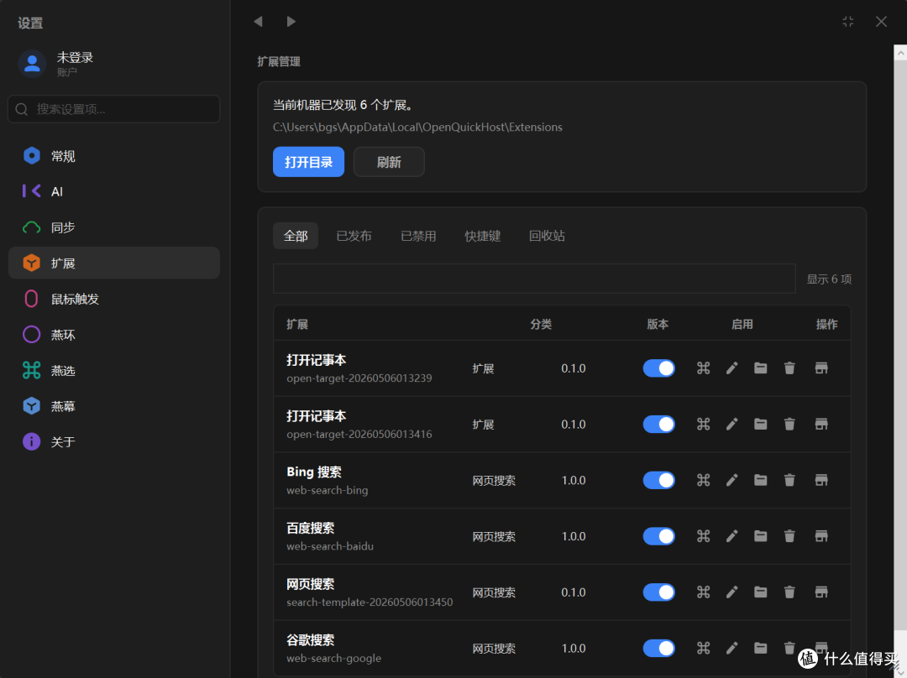Viewport: 907px width, 678px height.
Task: Navigate forward with right arrow
Action: point(291,21)
